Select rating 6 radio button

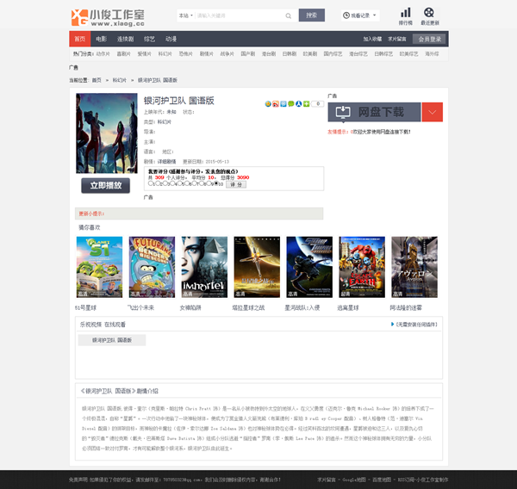187,183
